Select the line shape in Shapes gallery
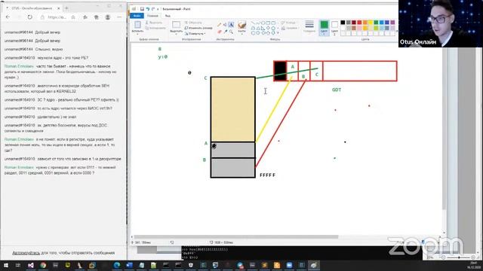This screenshot has height=271, width=483. pyautogui.click(x=254, y=23)
